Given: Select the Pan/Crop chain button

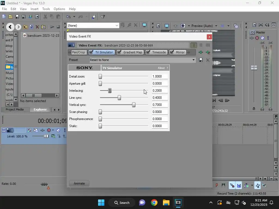Looking at the screenshot, I should coord(78,52).
